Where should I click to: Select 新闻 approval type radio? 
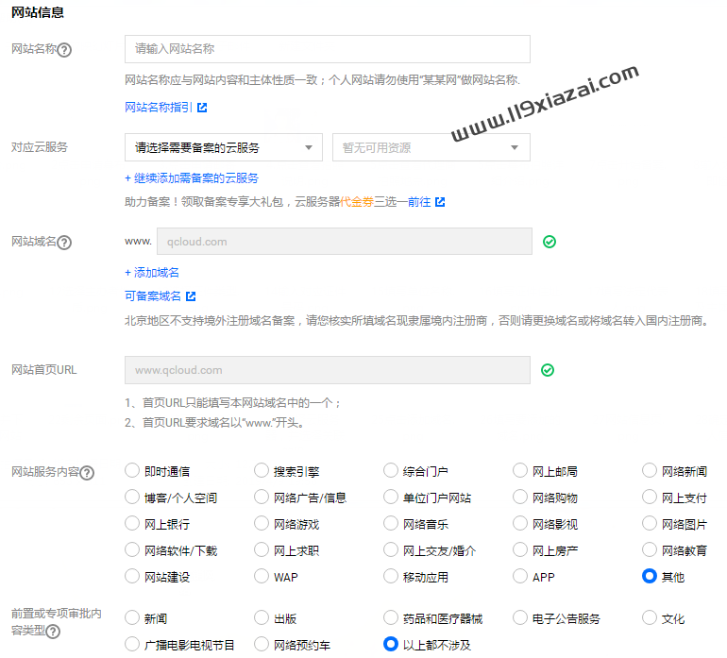point(132,617)
